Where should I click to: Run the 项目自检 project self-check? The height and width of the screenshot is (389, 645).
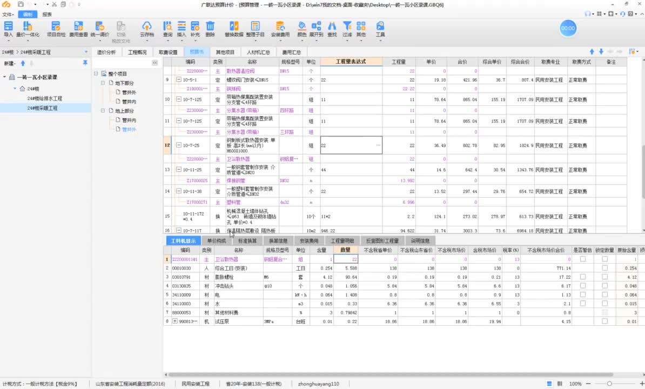[56, 29]
